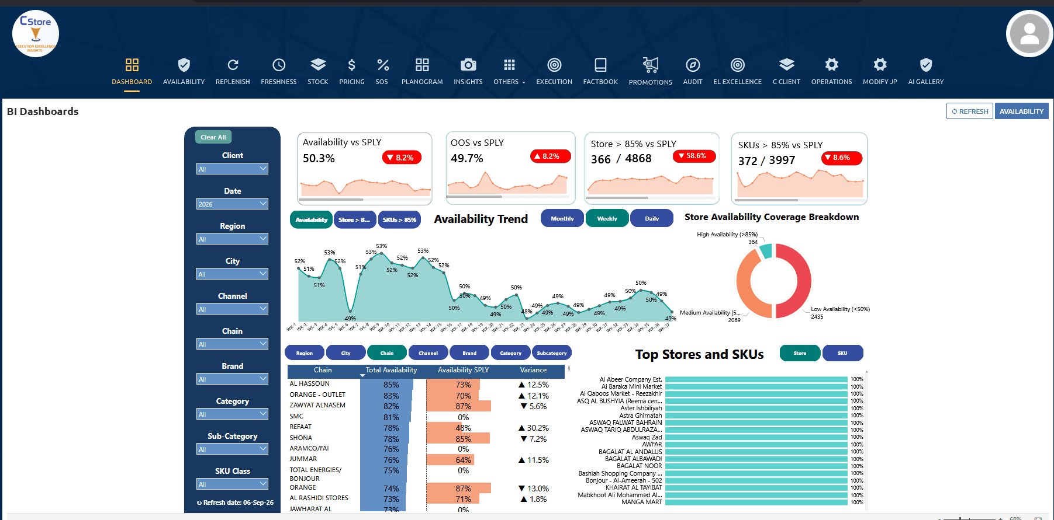The width and height of the screenshot is (1054, 520).
Task: Open the Pricing dollar icon
Action: click(x=351, y=65)
